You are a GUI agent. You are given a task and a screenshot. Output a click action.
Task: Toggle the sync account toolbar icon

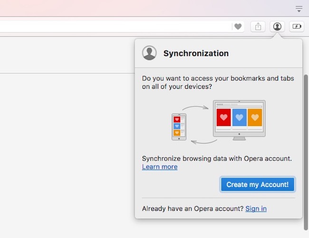(277, 27)
